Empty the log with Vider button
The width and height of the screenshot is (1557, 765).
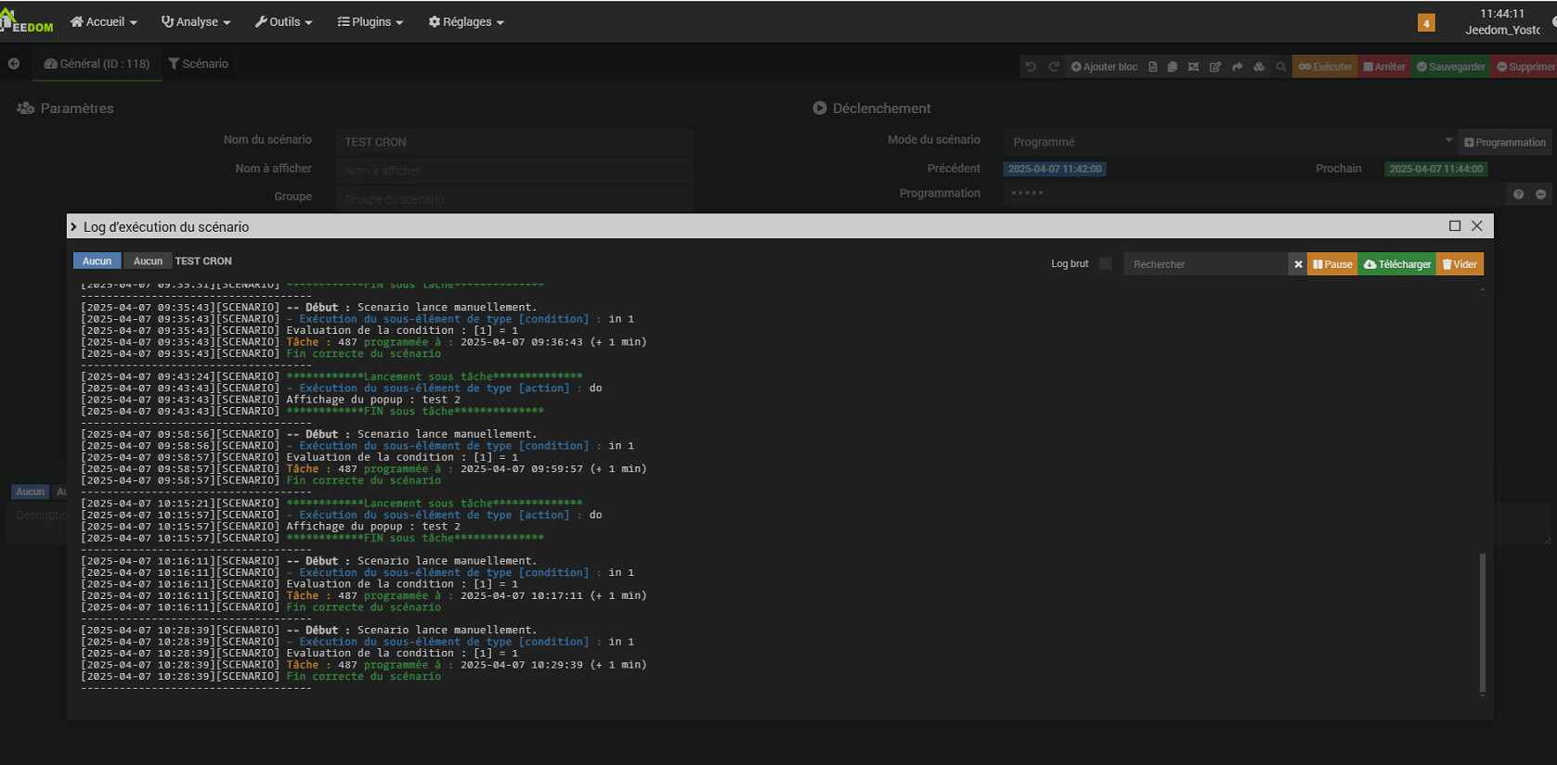tap(1460, 264)
